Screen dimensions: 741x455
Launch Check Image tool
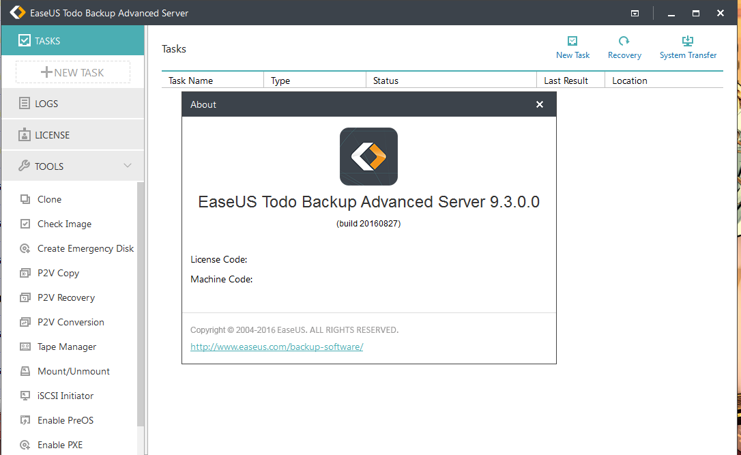pos(65,224)
